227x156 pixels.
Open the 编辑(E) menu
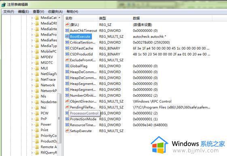[23, 12]
